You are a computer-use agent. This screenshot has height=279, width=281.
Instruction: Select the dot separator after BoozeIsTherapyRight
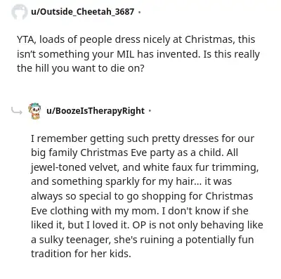click(150, 111)
